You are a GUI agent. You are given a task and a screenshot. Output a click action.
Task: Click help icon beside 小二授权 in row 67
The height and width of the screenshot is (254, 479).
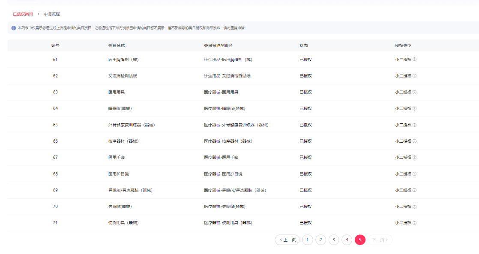(414, 158)
